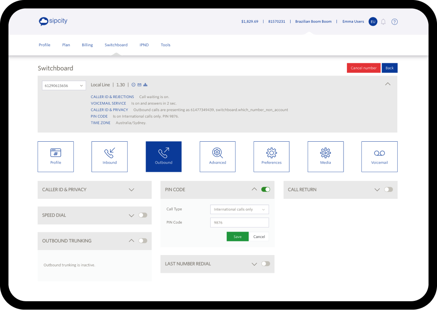Switch to the Billing tab

point(87,45)
